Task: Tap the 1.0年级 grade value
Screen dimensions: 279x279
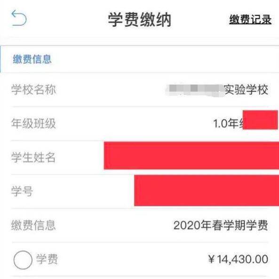Action: [x=228, y=124]
